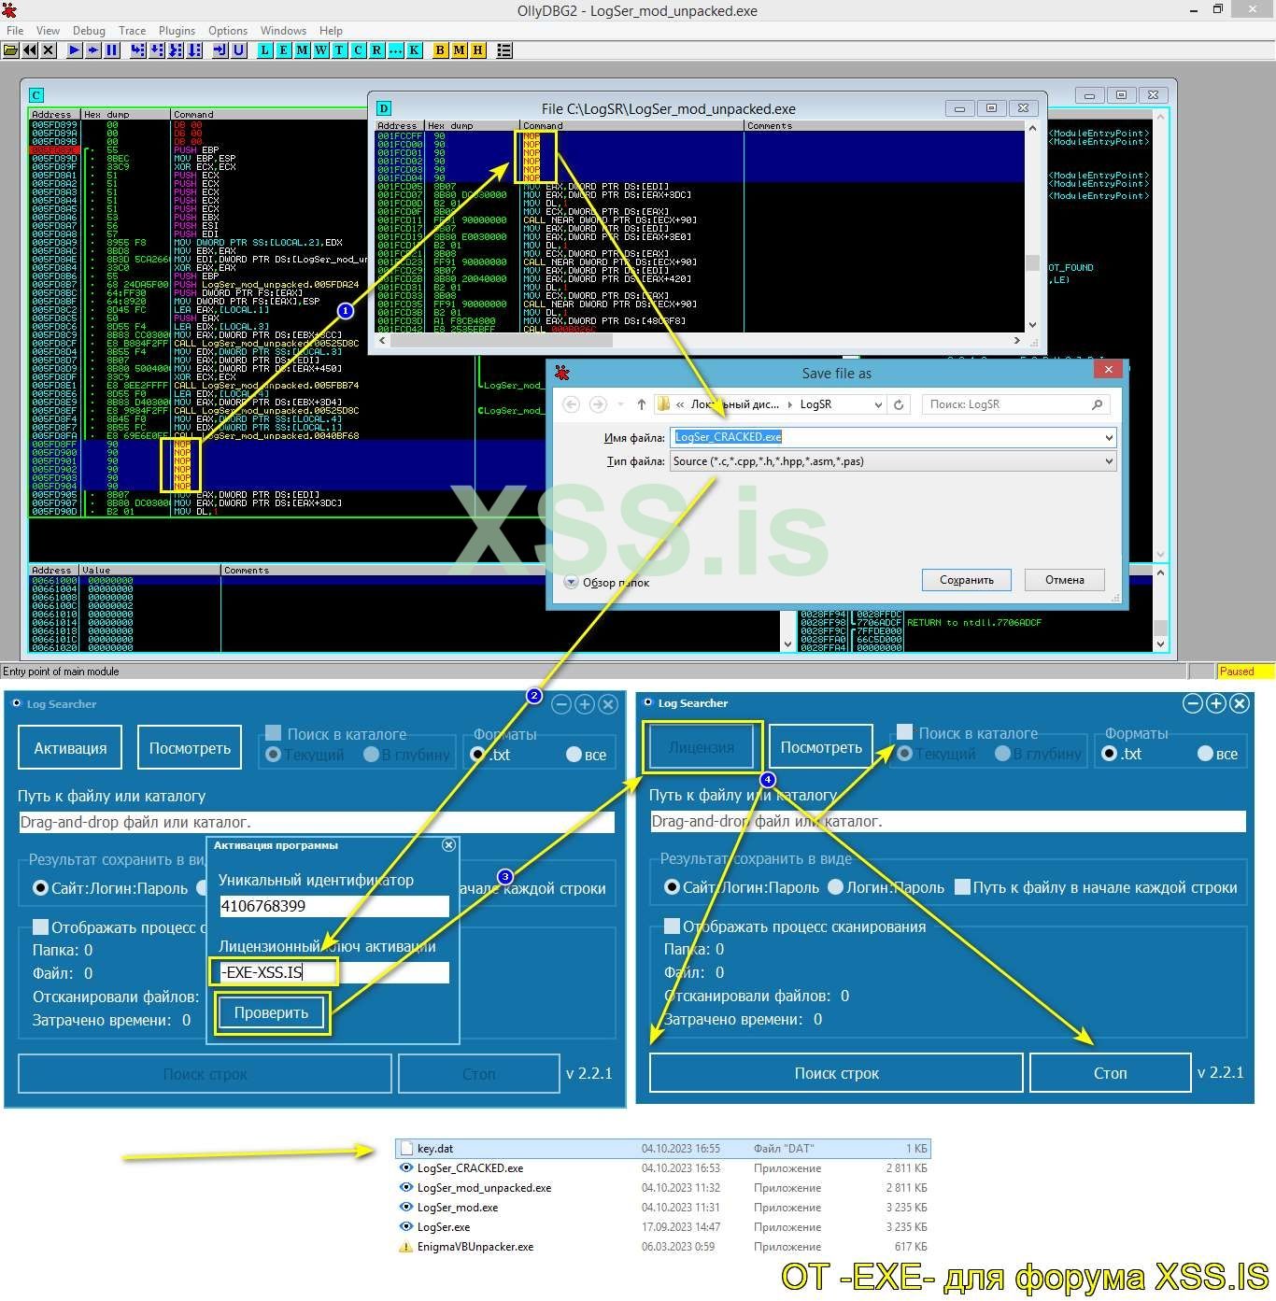The height and width of the screenshot is (1301, 1276).
Task: Open the Memory breakpoints (M) yellow icon
Action: coord(460,50)
